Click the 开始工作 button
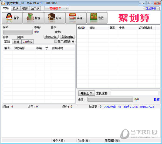This screenshot has width=162, height=144. coord(86,93)
